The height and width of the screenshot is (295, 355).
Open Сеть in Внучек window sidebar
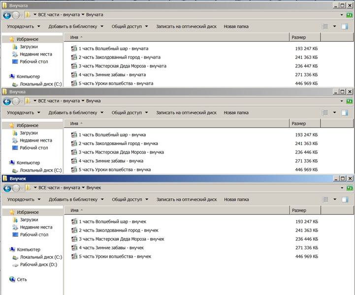coord(18,279)
